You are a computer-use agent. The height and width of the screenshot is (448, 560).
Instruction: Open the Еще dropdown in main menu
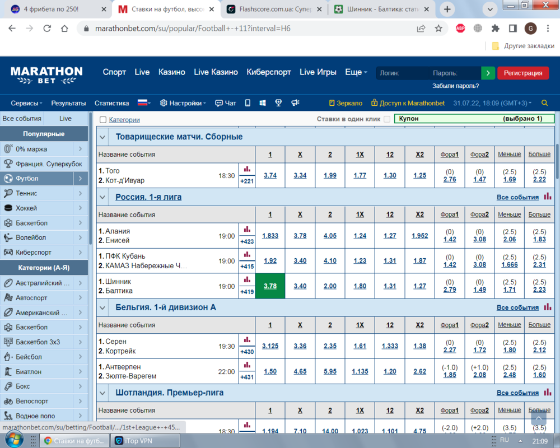(x=356, y=72)
